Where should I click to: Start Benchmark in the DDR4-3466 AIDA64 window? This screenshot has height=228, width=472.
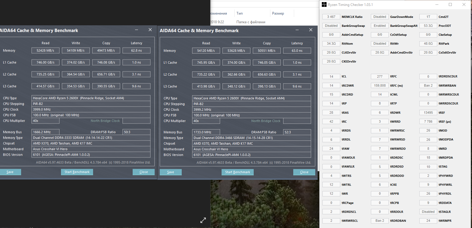click(x=238, y=172)
